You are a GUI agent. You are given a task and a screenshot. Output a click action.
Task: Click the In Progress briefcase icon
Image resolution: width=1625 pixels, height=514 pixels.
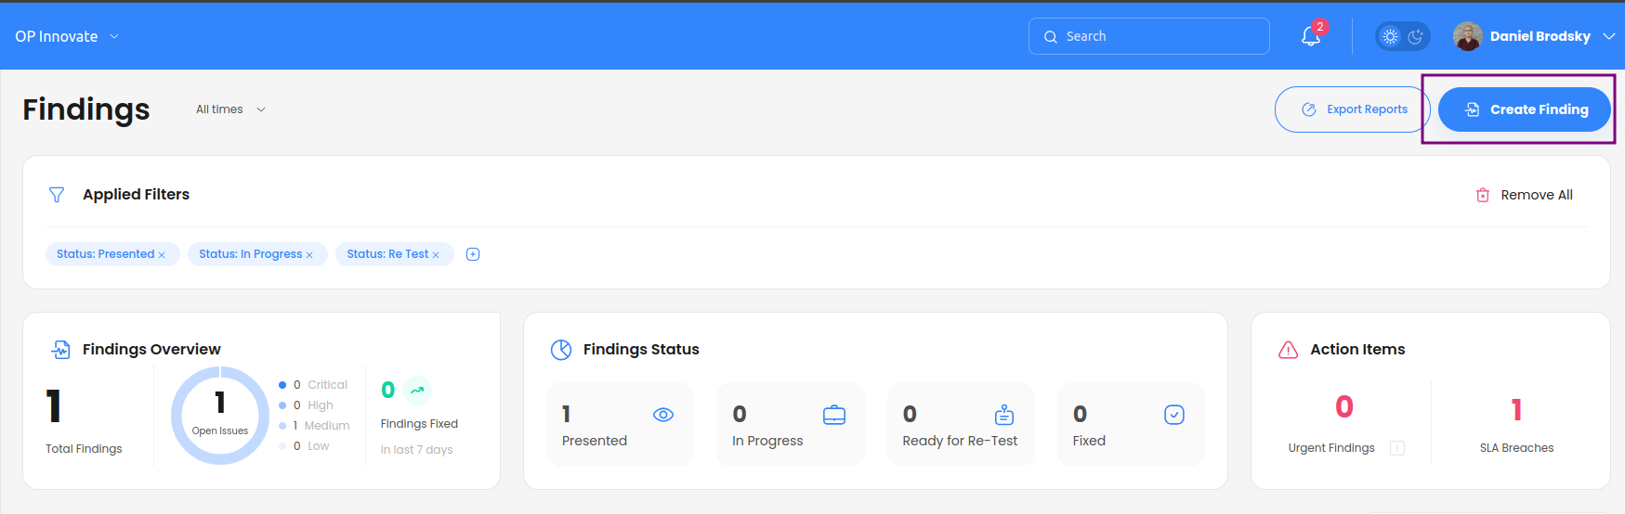tap(834, 415)
